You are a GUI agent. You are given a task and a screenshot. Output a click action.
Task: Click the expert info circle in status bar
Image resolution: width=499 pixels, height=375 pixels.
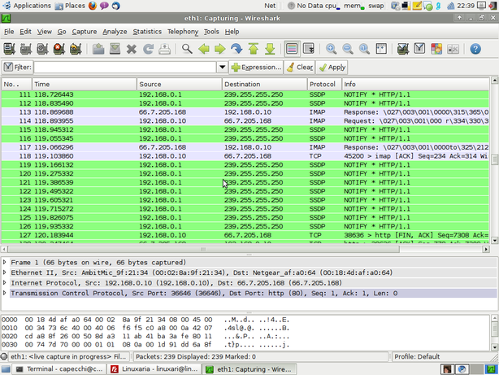click(4, 356)
